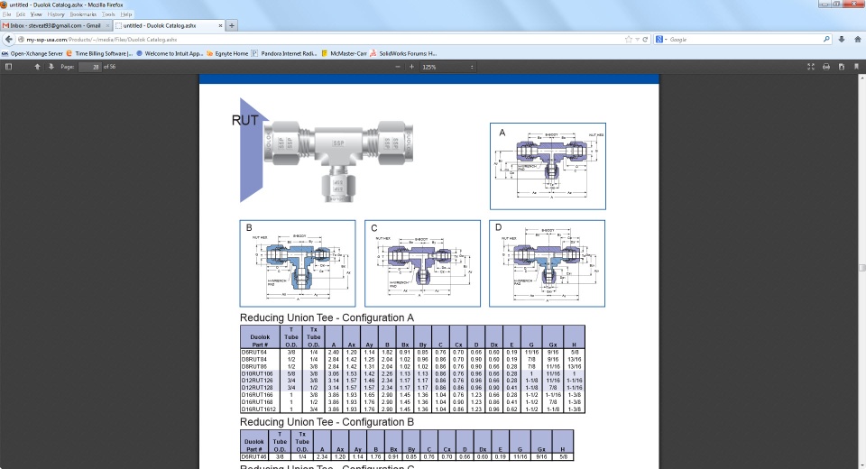This screenshot has height=469, width=866.
Task: Click the configuration C diagram thumbnail
Action: [422, 263]
